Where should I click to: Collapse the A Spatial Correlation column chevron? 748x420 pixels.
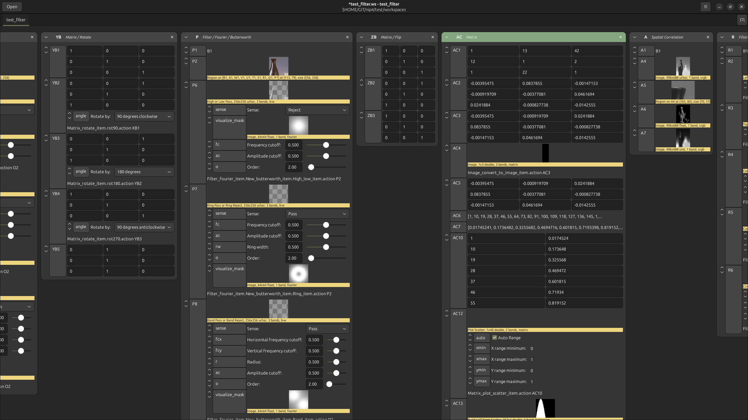634,37
